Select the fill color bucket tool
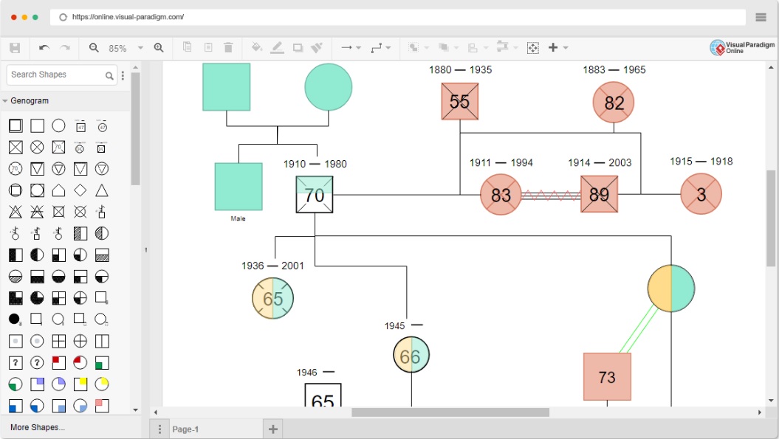Viewport: 779px width, 439px height. coord(256,47)
